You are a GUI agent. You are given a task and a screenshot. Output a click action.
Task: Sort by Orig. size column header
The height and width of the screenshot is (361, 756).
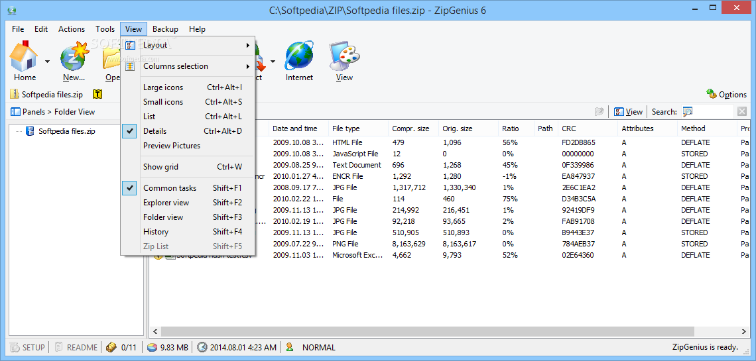[x=468, y=129]
